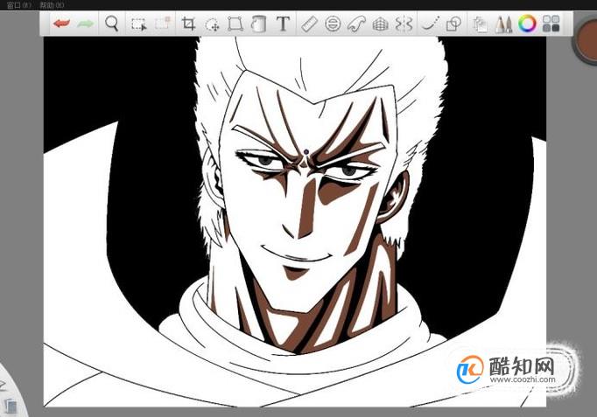The image size is (597, 417).
Task: Open the Brush Palette pencils icon
Action: click(x=503, y=24)
